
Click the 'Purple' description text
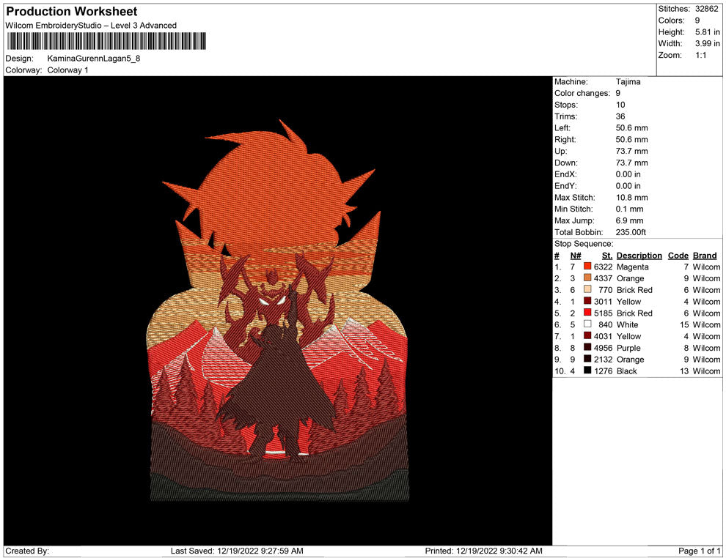point(628,348)
